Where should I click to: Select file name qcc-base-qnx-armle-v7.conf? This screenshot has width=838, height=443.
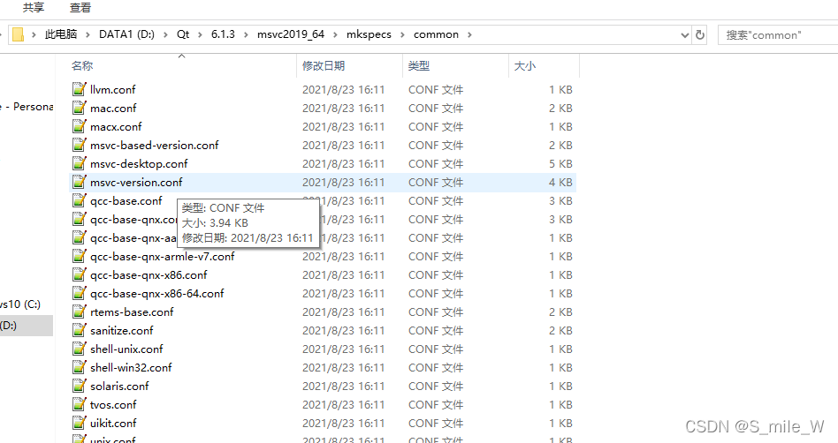tap(163, 256)
